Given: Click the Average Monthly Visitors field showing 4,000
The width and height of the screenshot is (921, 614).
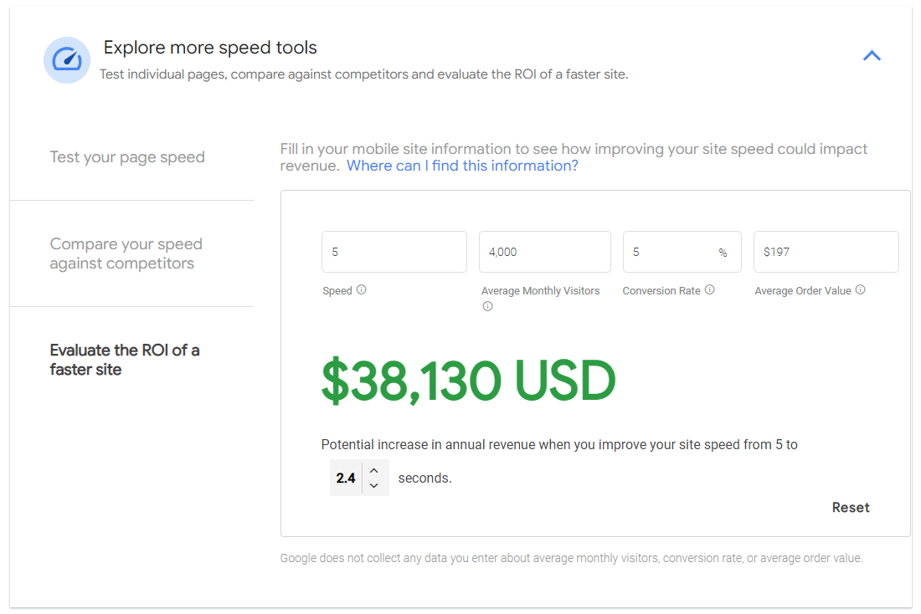Looking at the screenshot, I should pos(545,252).
